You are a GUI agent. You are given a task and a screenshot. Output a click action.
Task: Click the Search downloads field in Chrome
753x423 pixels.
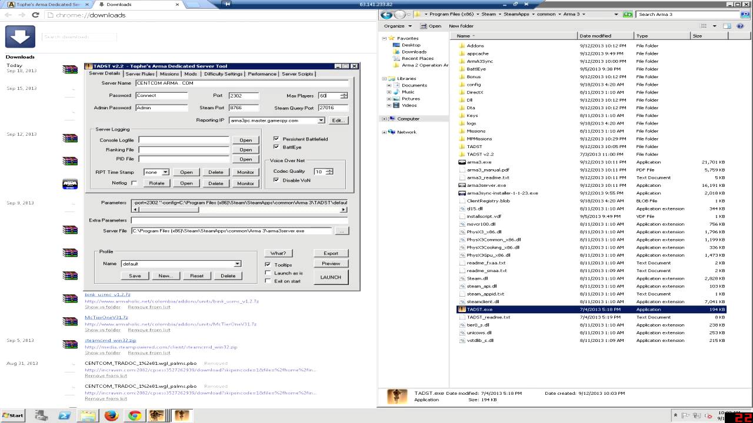pos(79,37)
